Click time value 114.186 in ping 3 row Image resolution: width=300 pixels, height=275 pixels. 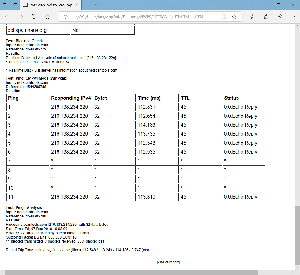146,125
